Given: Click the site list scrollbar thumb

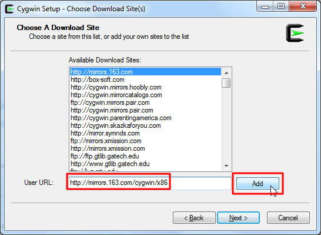Looking at the screenshot, I should pos(226,83).
